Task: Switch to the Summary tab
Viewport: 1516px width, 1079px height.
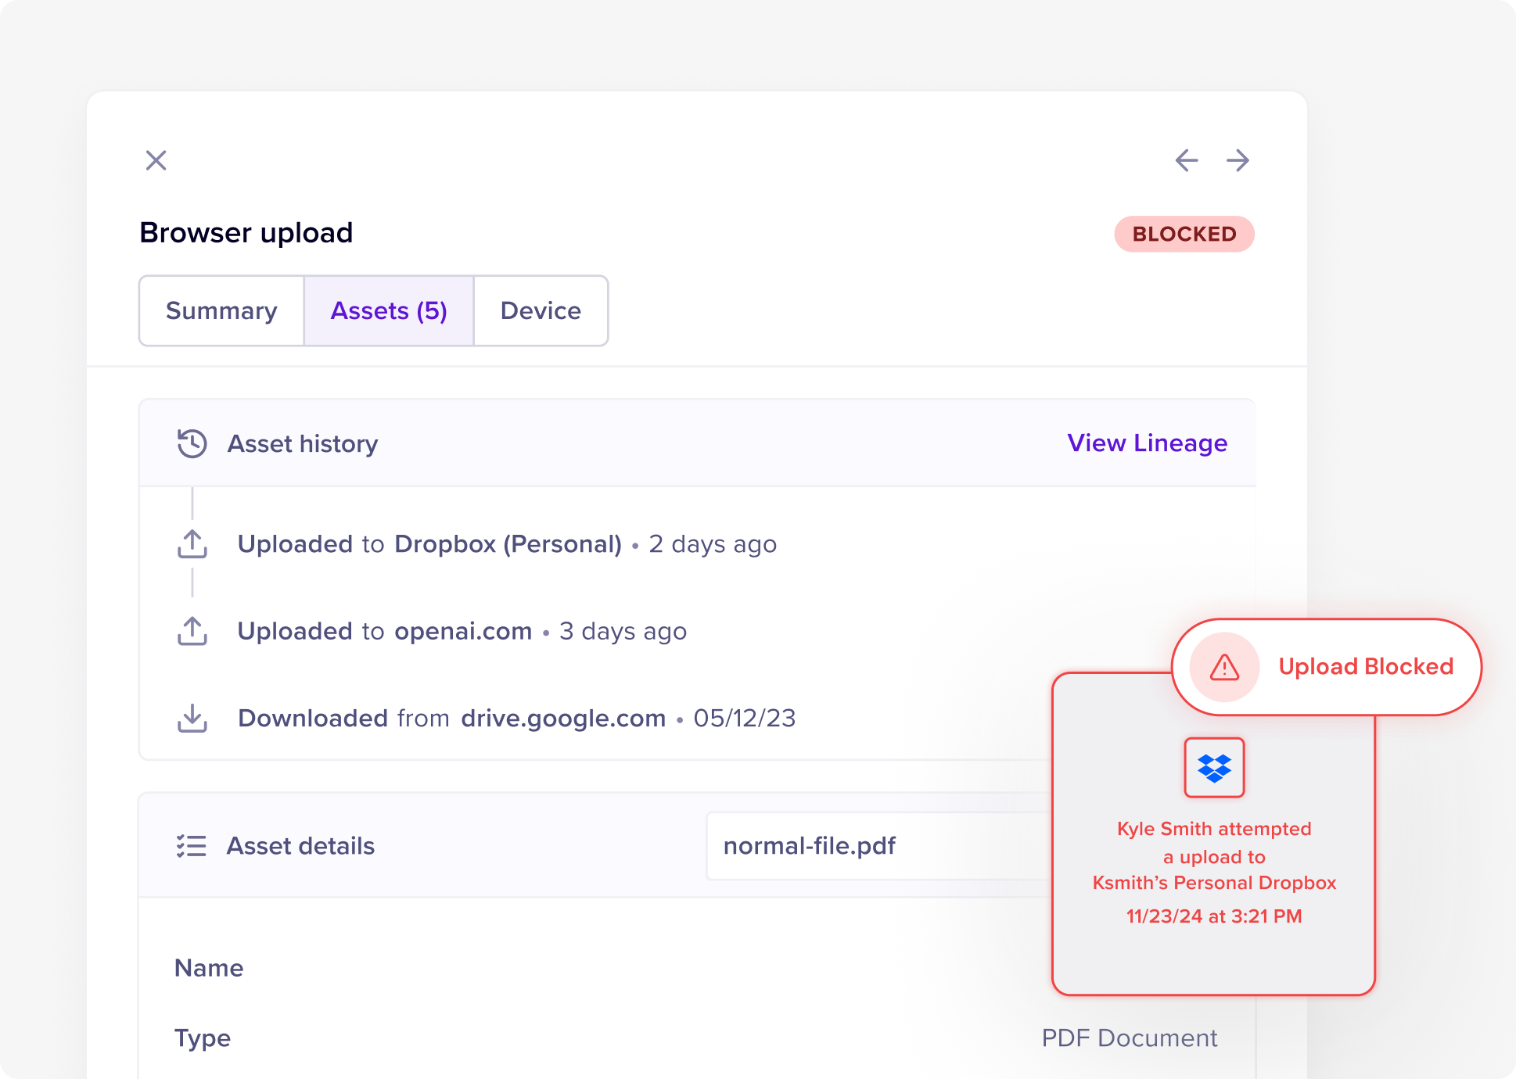Action: (221, 310)
